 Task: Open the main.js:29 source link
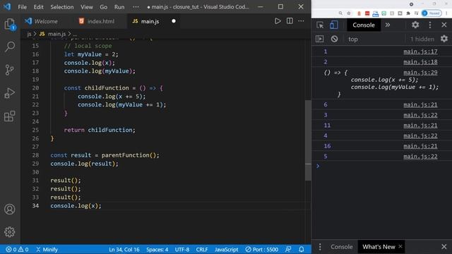(420, 73)
